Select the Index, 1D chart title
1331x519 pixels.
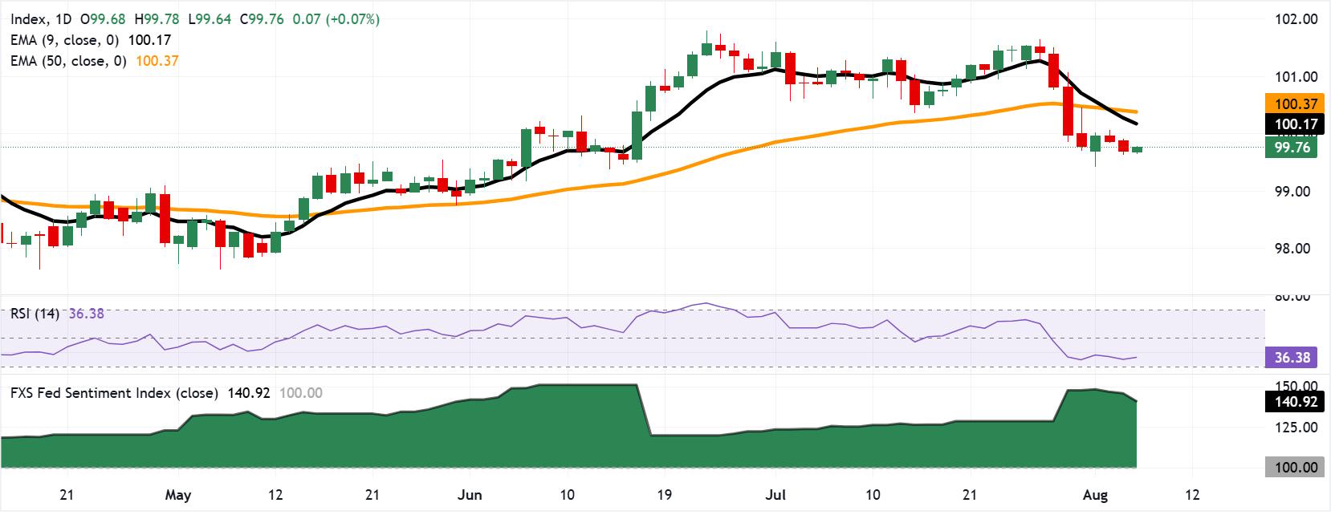41,19
